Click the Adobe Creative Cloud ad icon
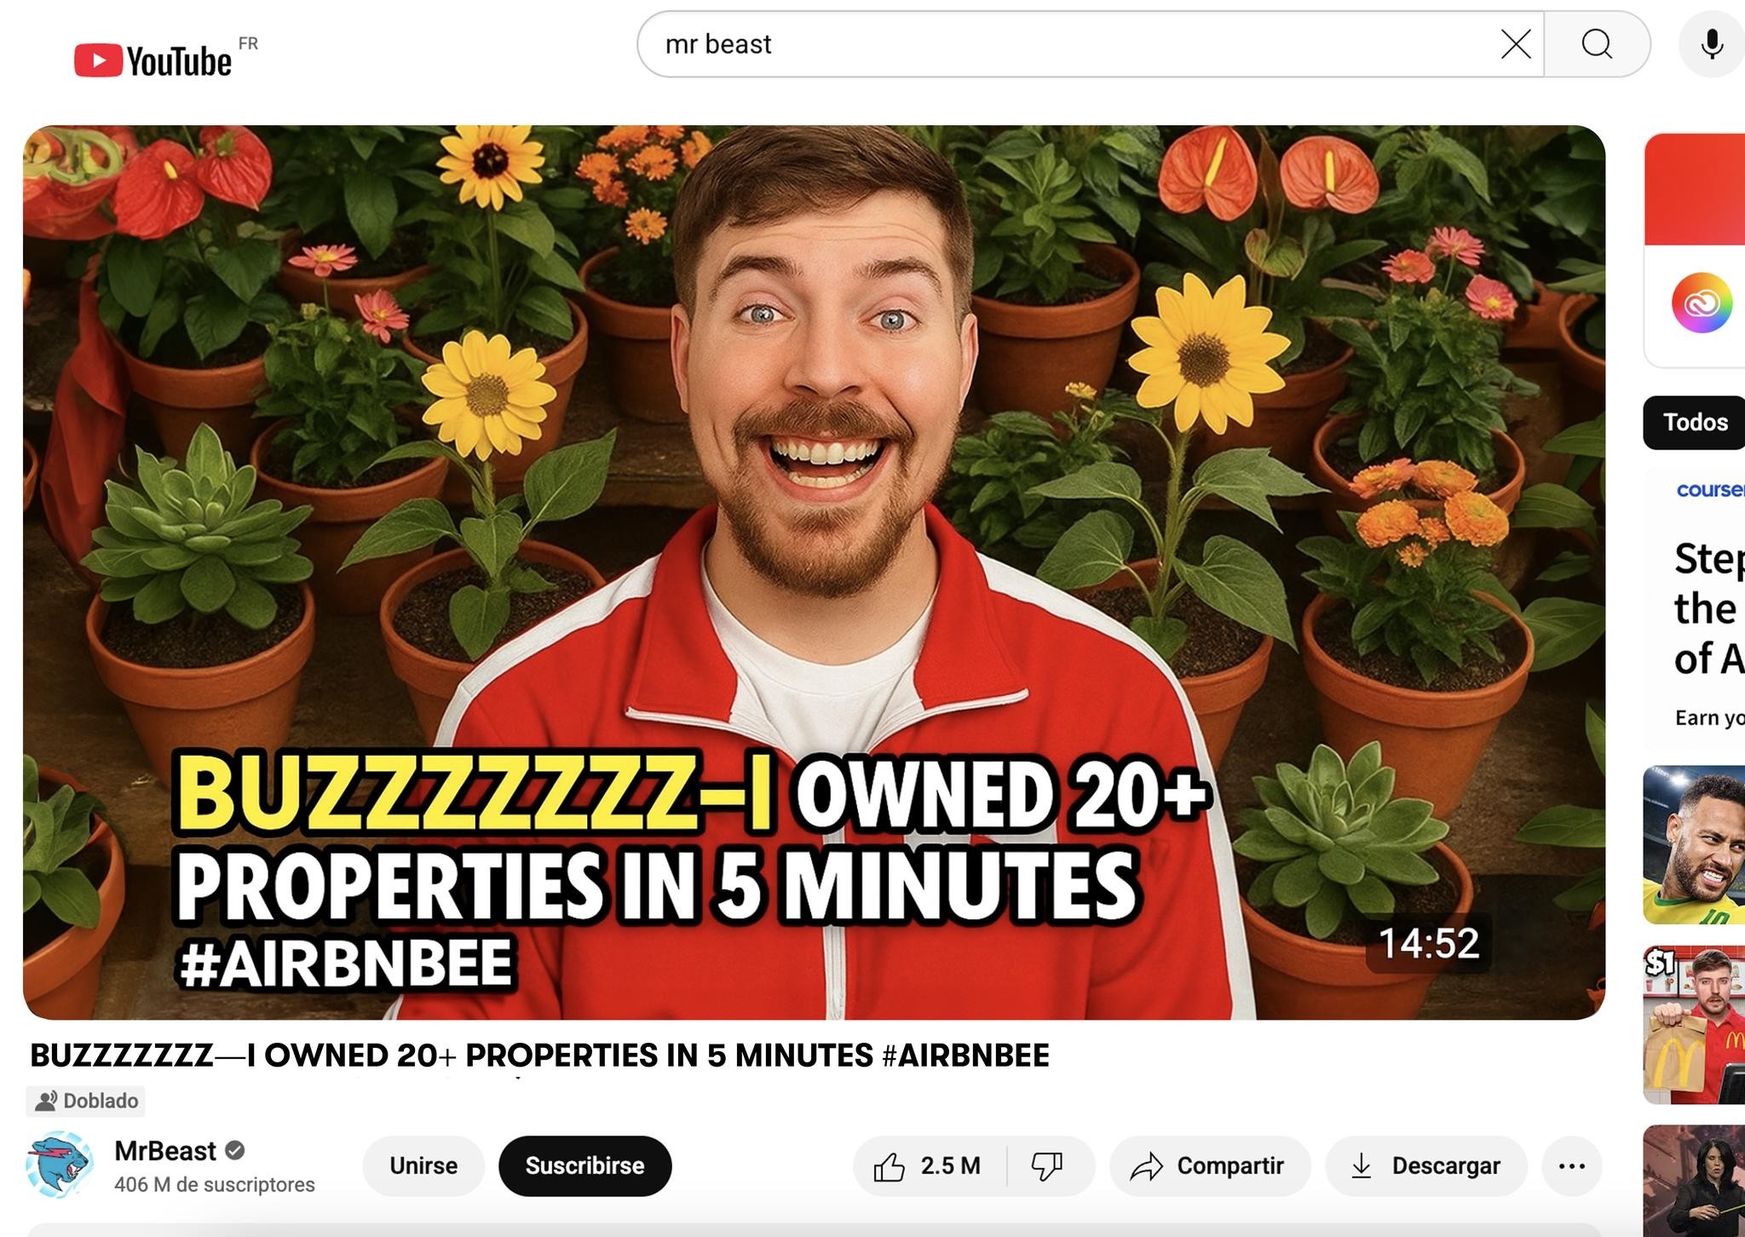Viewport: 1745px width, 1237px height. click(x=1701, y=302)
